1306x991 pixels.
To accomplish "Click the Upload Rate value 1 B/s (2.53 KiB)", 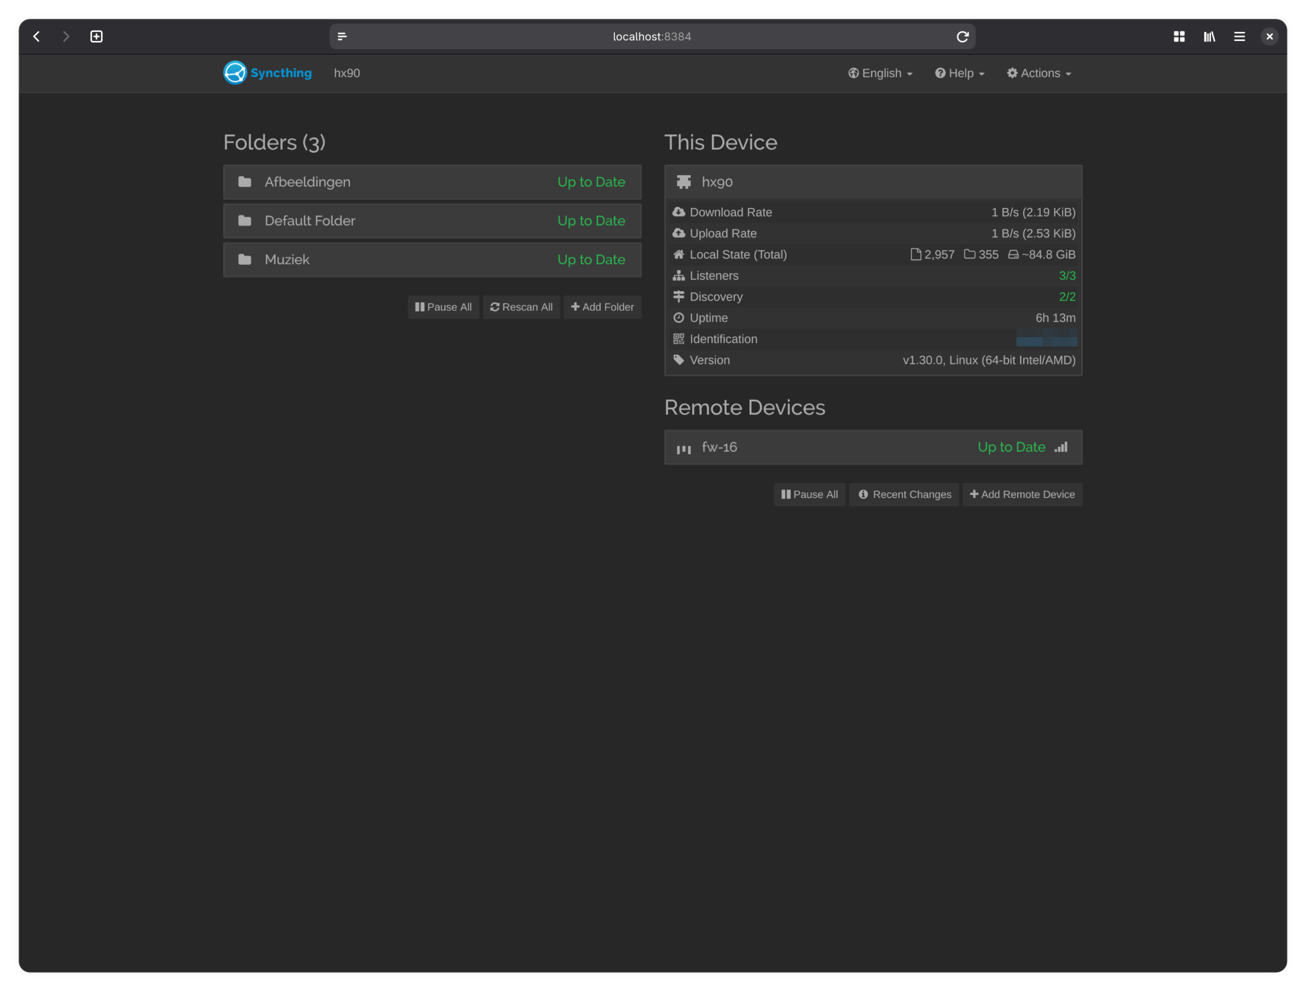I will (x=1033, y=233).
